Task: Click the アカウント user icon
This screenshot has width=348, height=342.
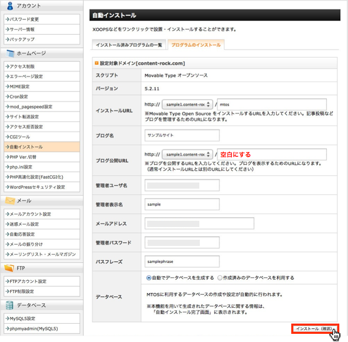Action: [10, 6]
